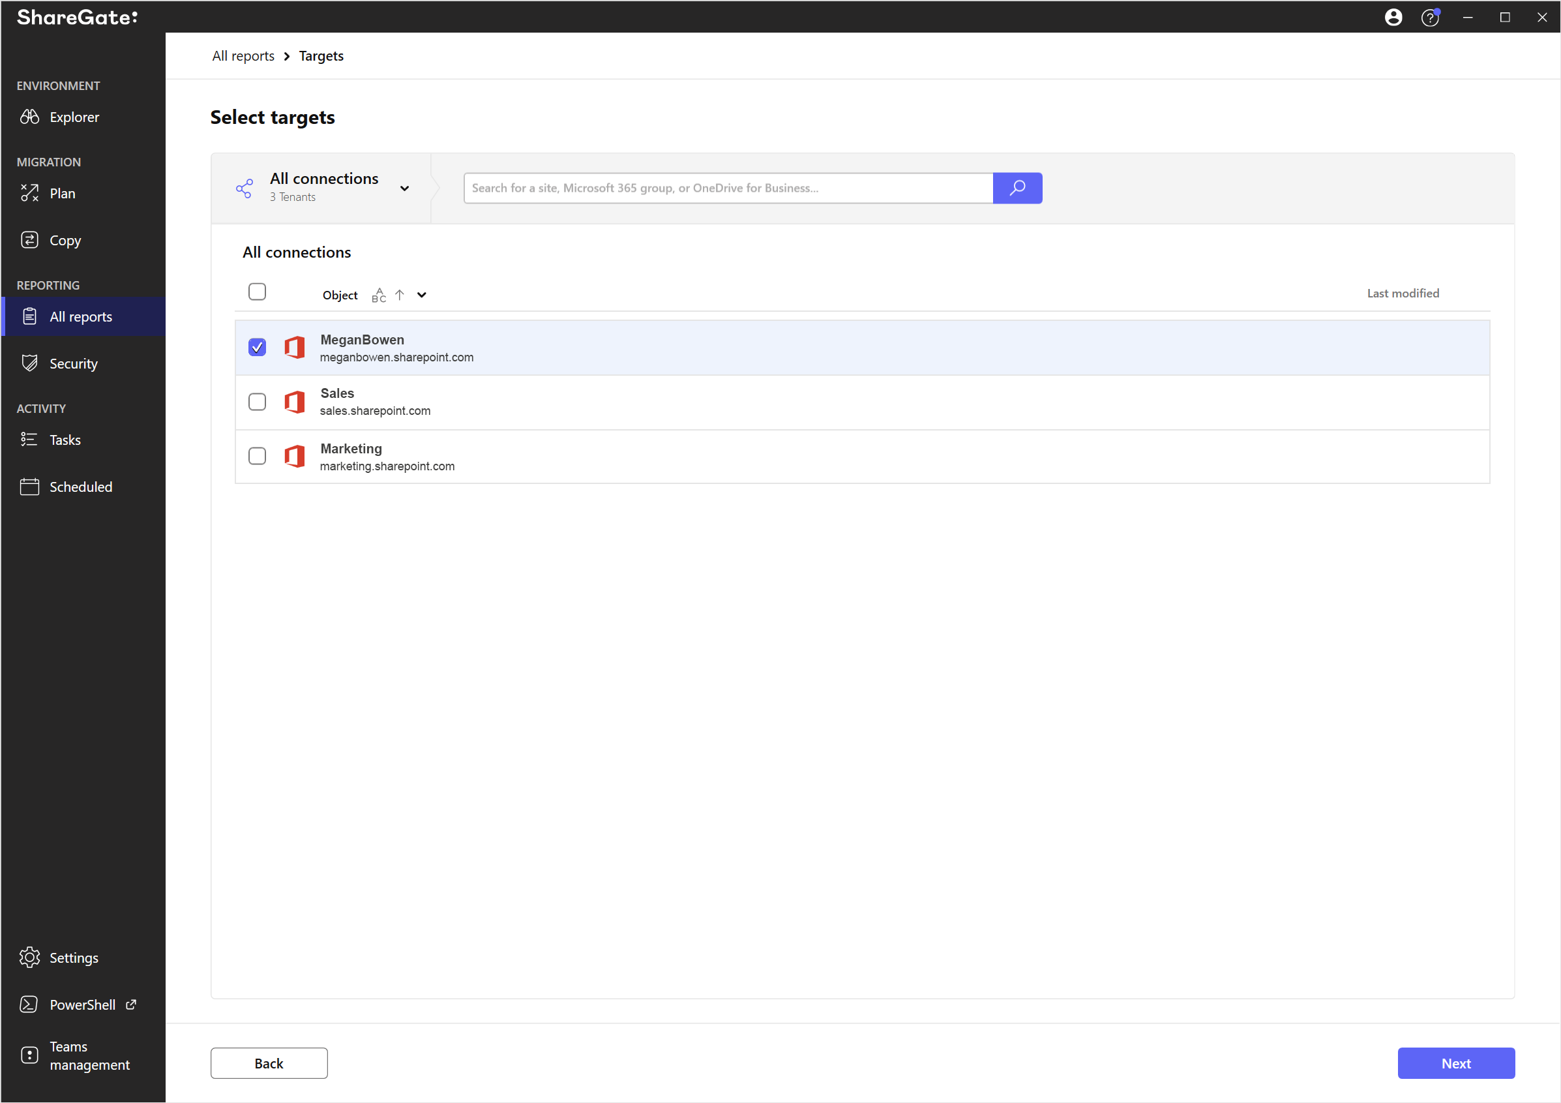Click the Next button to proceed
Screen dimensions: 1561x1103
tap(1456, 1063)
